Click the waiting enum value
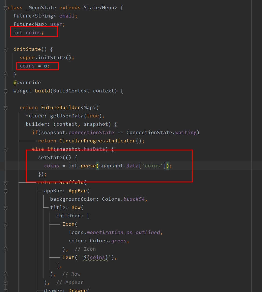The height and width of the screenshot is (292, 262). 186,132
